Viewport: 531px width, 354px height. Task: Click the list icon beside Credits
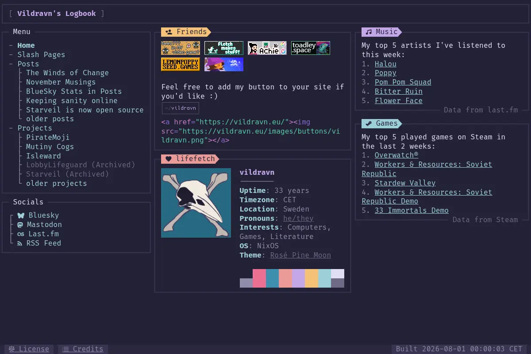(65, 349)
